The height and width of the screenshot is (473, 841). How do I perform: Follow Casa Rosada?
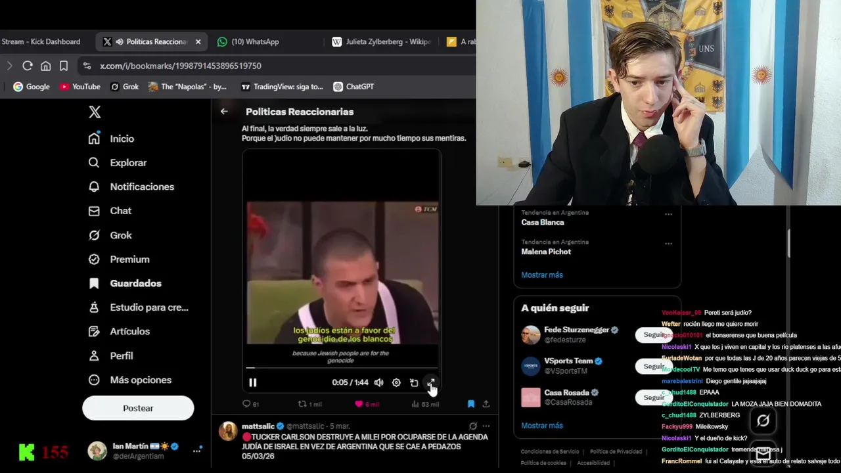(x=654, y=397)
